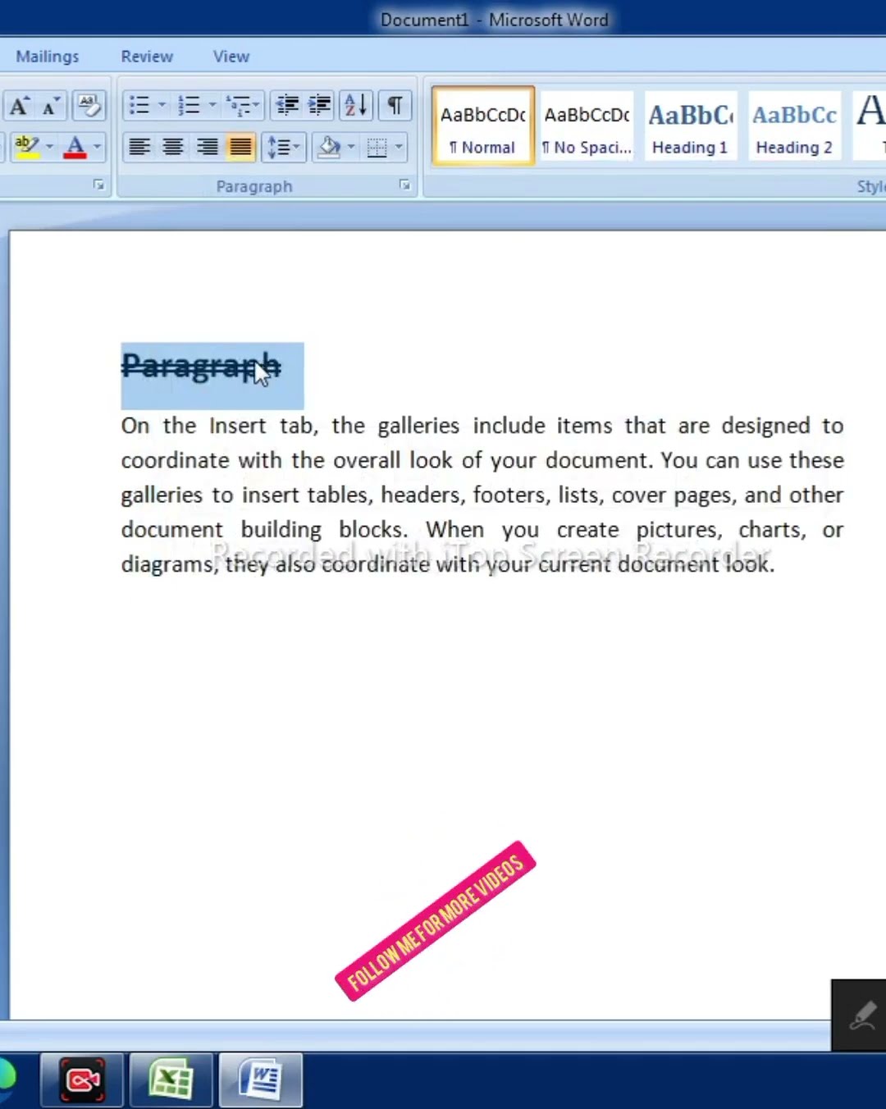Click the selected Paragraph heading text
This screenshot has height=1109, width=886.
pos(201,366)
